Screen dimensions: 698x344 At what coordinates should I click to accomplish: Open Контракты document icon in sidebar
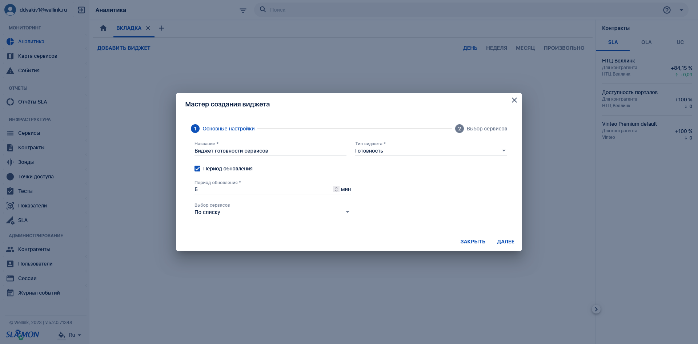click(10, 147)
